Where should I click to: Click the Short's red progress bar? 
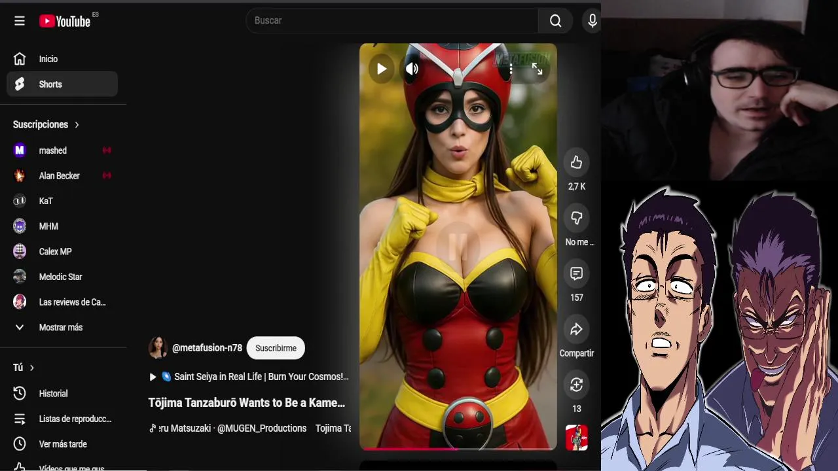click(x=458, y=449)
